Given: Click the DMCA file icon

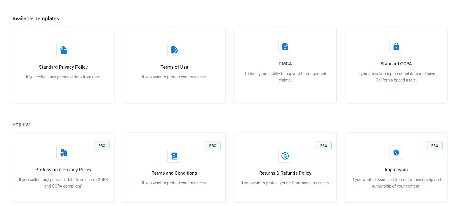Looking at the screenshot, I should (285, 46).
